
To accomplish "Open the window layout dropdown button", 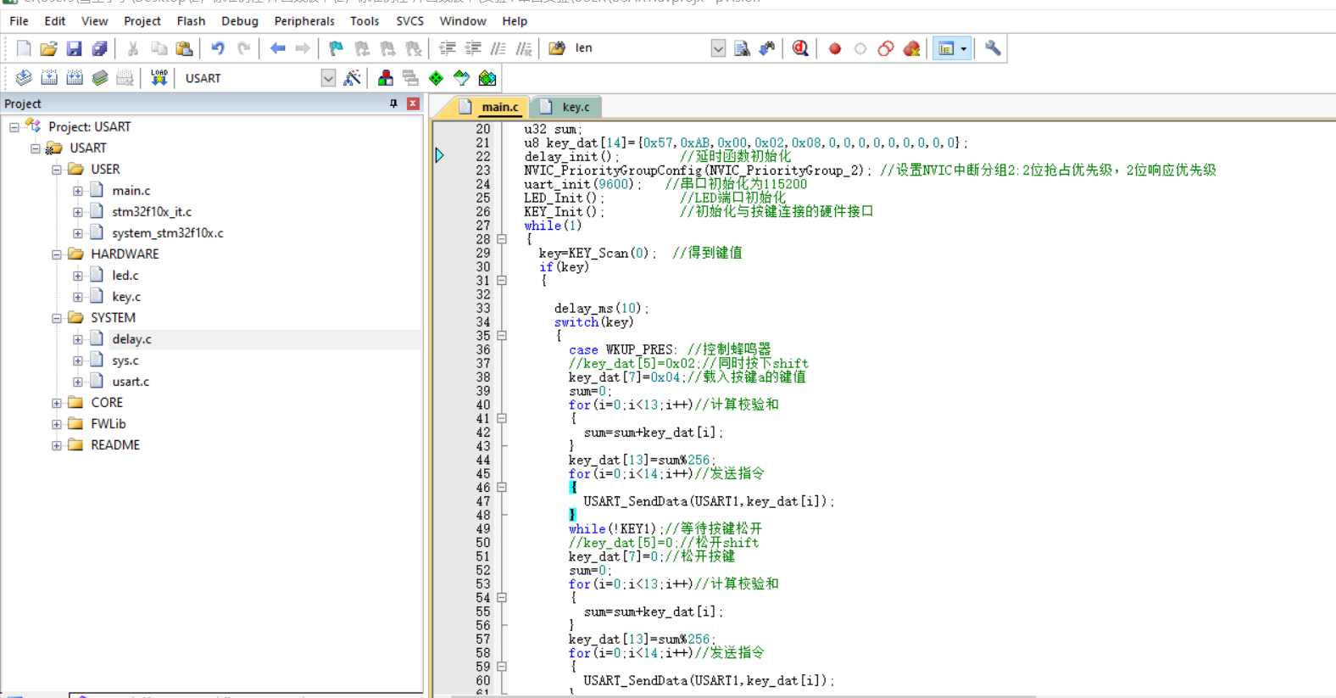I will (x=964, y=48).
